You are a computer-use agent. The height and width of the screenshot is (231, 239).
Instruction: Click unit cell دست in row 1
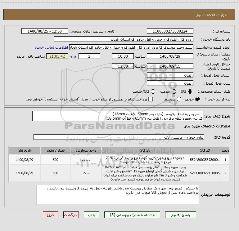point(86,160)
